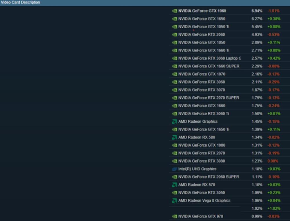290x221 pixels.
Task: Click the NVIDIA logo beside GeForce GTX 1650
Action: click(174, 19)
